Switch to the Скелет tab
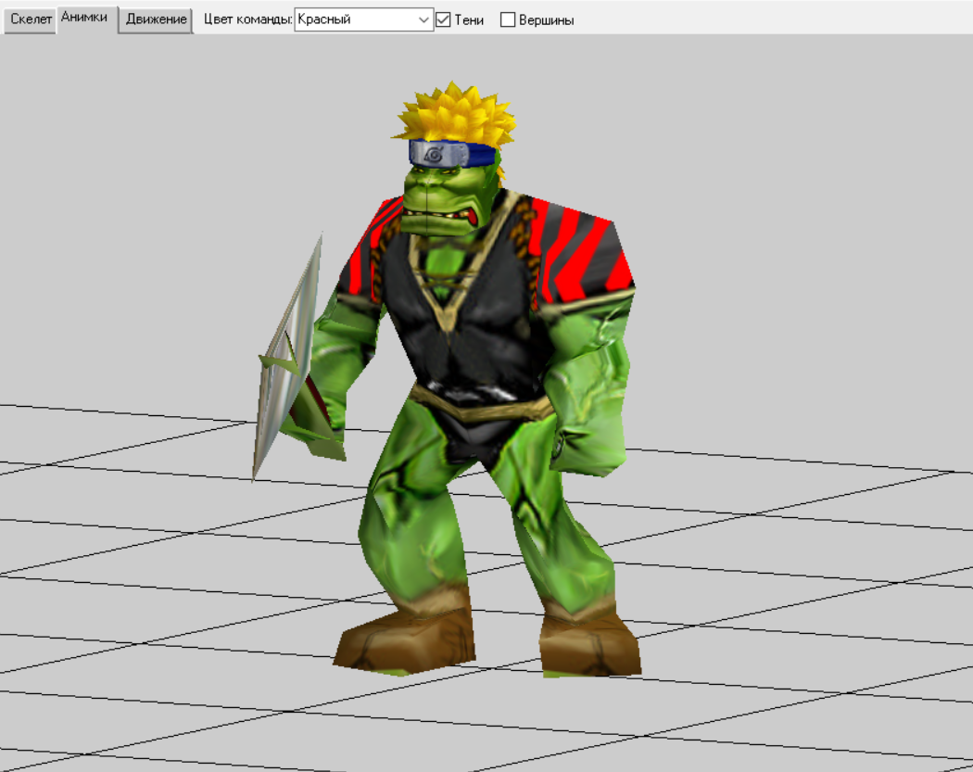973x772 pixels. [31, 19]
